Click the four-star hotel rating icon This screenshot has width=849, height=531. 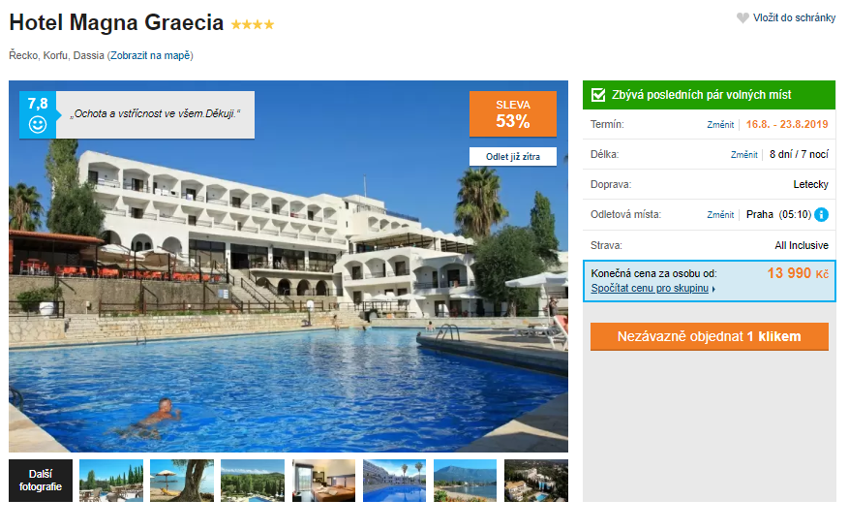[x=253, y=24]
